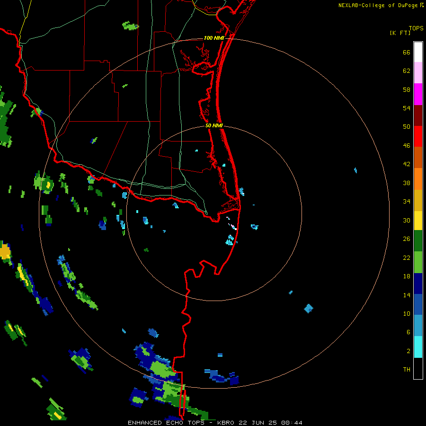Viewport: 426px width, 426px height.
Task: Select the dark orange legend swatch below 46
Action: (418, 157)
